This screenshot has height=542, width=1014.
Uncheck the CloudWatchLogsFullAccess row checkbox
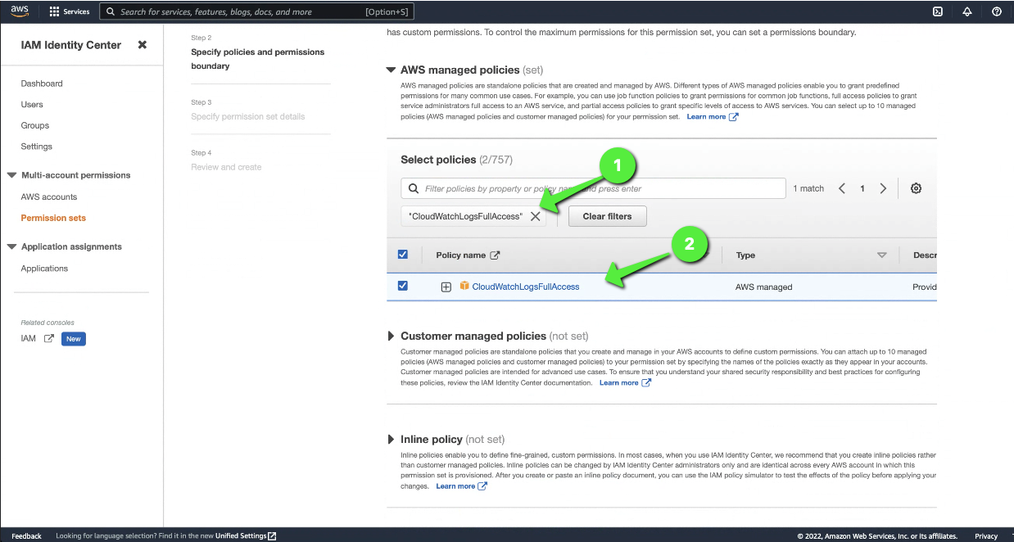pyautogui.click(x=402, y=286)
